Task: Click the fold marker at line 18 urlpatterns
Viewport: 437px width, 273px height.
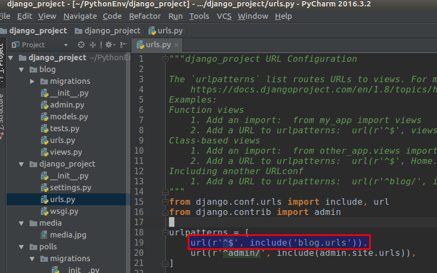Action: [x=165, y=232]
